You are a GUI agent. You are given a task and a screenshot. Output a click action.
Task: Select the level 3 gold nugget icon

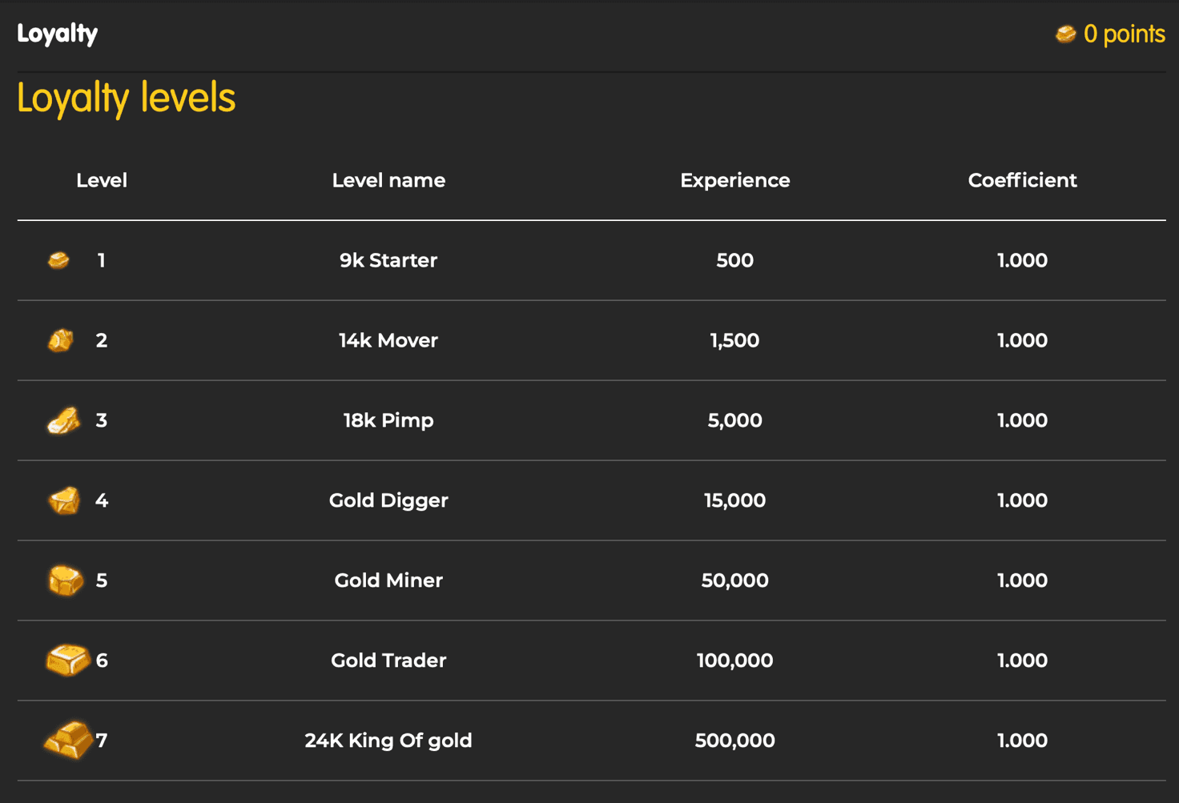pyautogui.click(x=63, y=420)
